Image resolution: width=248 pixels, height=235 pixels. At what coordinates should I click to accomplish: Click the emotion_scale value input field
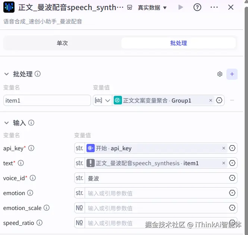pos(156,208)
